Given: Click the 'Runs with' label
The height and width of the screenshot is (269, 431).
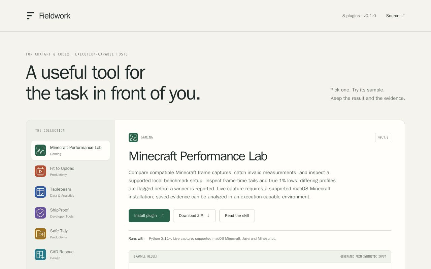Looking at the screenshot, I should [x=136, y=238].
